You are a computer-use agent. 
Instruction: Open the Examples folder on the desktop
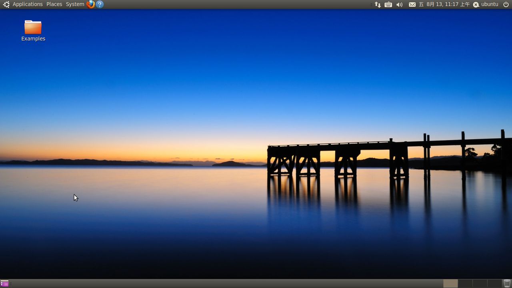click(x=33, y=28)
